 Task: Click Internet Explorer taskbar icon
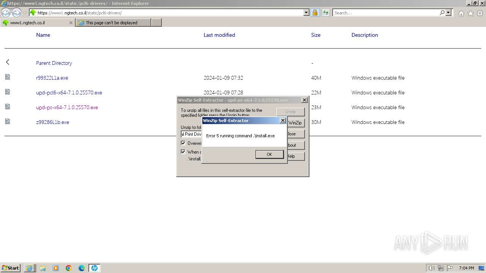pos(30,268)
